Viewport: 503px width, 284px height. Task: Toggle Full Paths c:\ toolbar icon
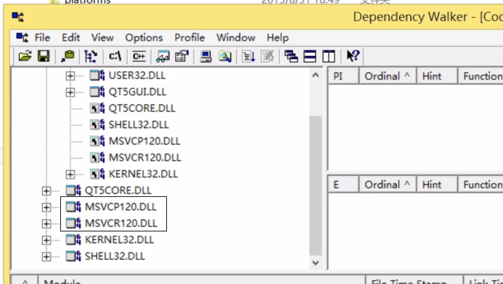coord(115,56)
